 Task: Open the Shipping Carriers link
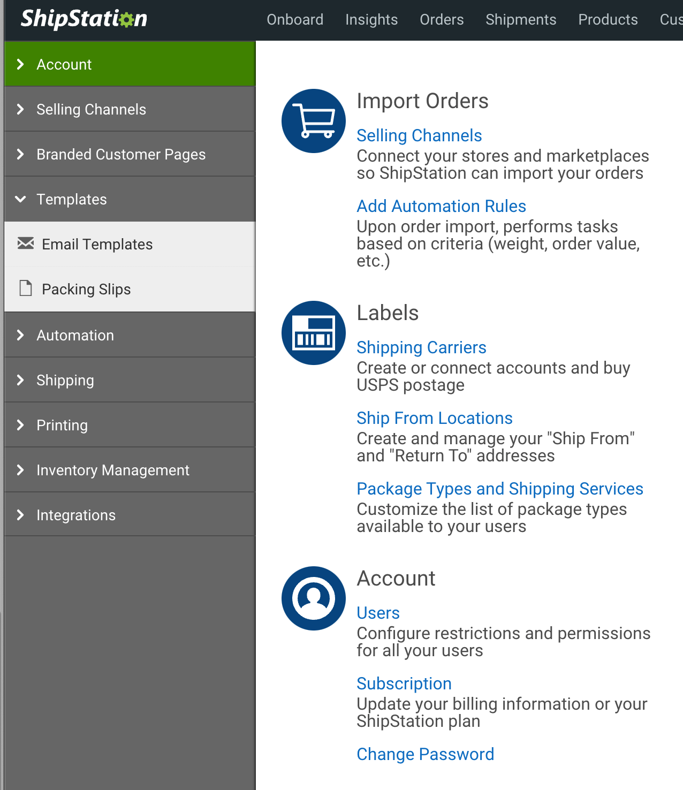[421, 347]
